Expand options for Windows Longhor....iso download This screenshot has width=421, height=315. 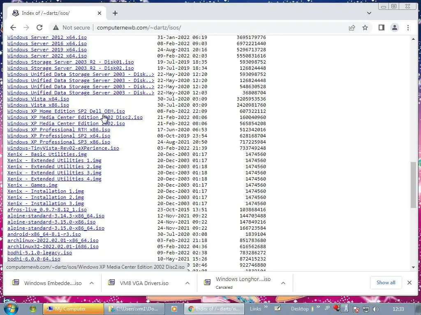tap(283, 283)
